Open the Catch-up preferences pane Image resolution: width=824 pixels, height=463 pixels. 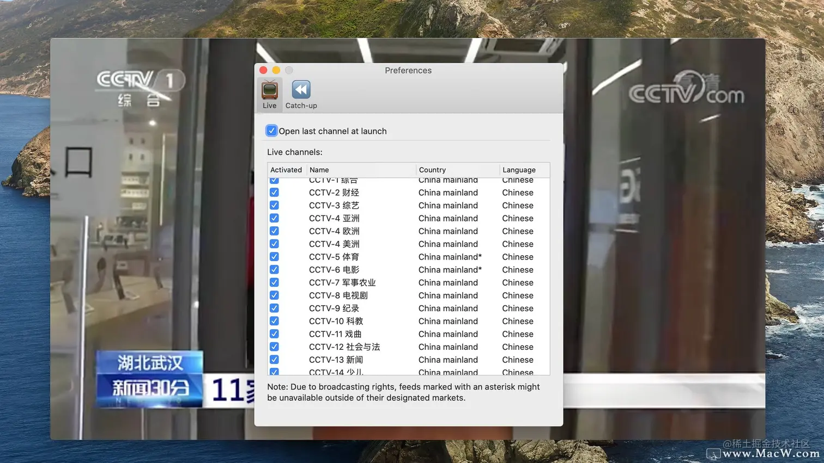click(301, 95)
